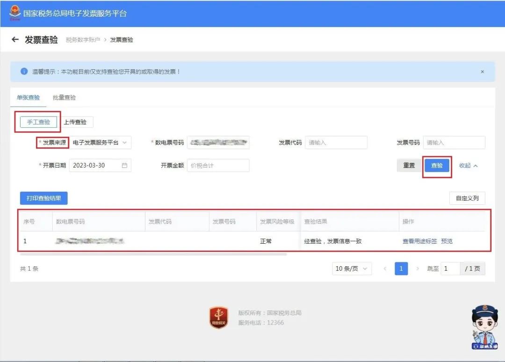The height and width of the screenshot is (362, 505).
Task: Select 手工查验 mode
Action: (38, 122)
